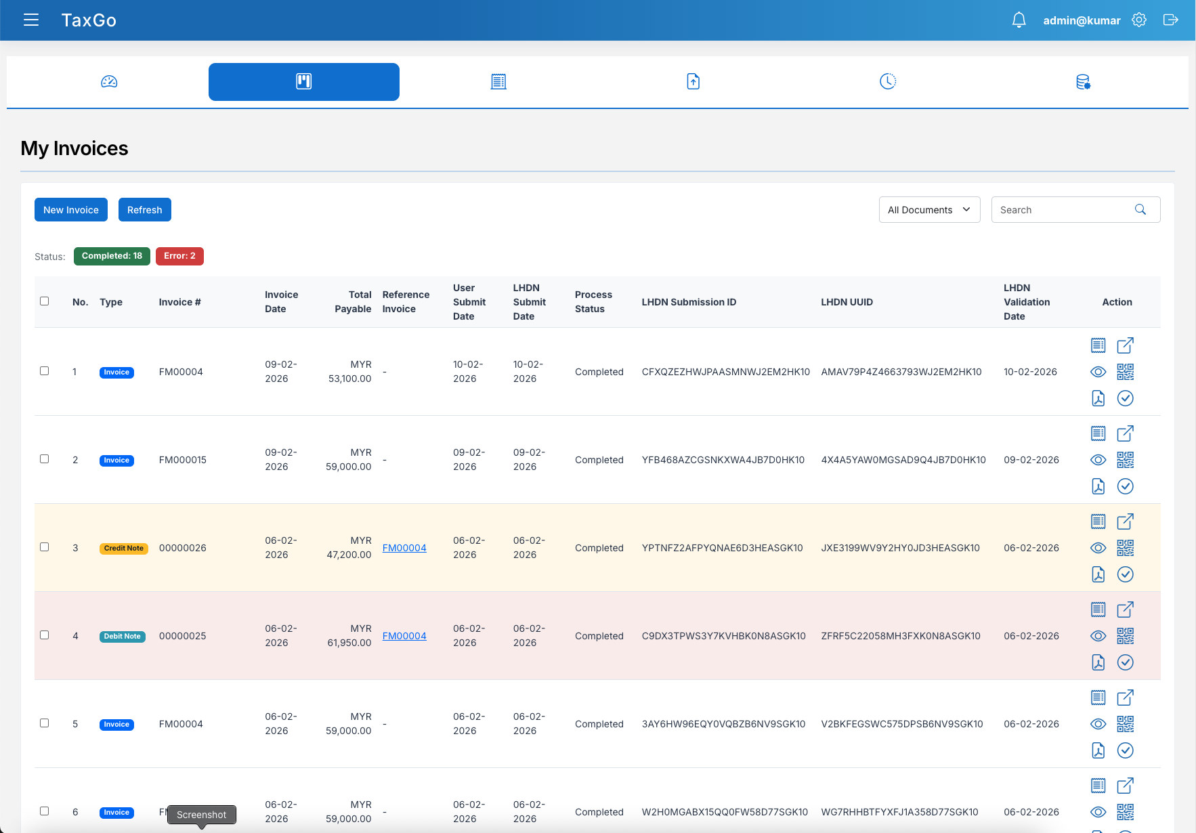The height and width of the screenshot is (833, 1196).
Task: Open the Dashboard tab icon
Action: coord(108,81)
